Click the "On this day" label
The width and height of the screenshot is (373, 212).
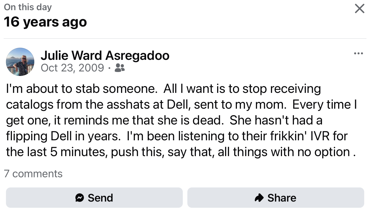click(x=28, y=7)
